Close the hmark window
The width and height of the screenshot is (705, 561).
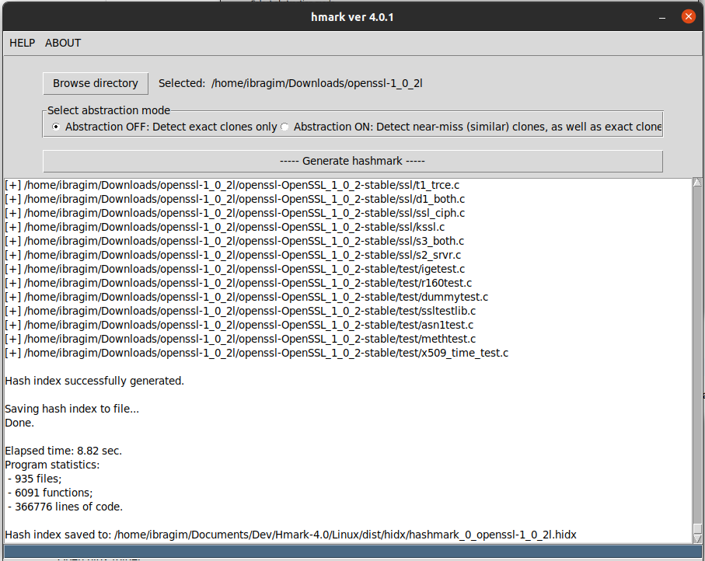pos(688,16)
